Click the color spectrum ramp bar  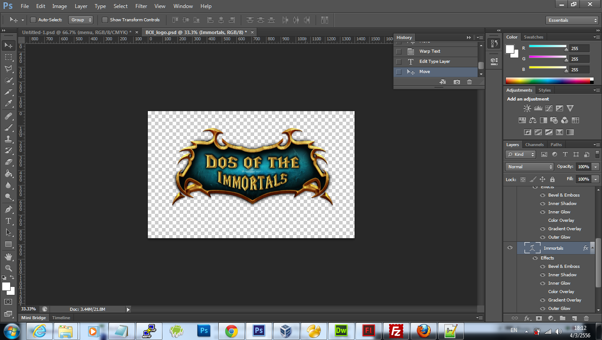click(x=548, y=81)
